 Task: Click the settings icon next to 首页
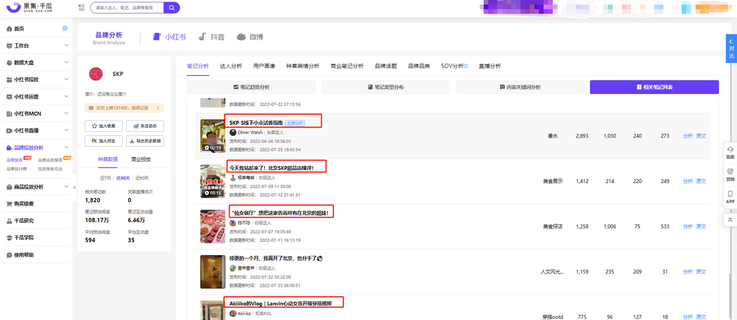65,29
